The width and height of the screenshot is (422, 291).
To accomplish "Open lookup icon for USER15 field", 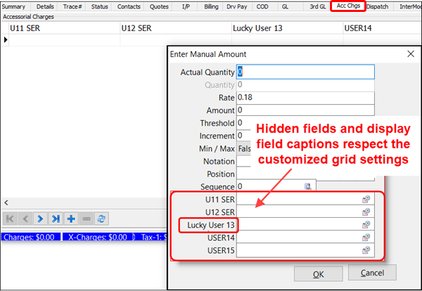I will point(366,250).
